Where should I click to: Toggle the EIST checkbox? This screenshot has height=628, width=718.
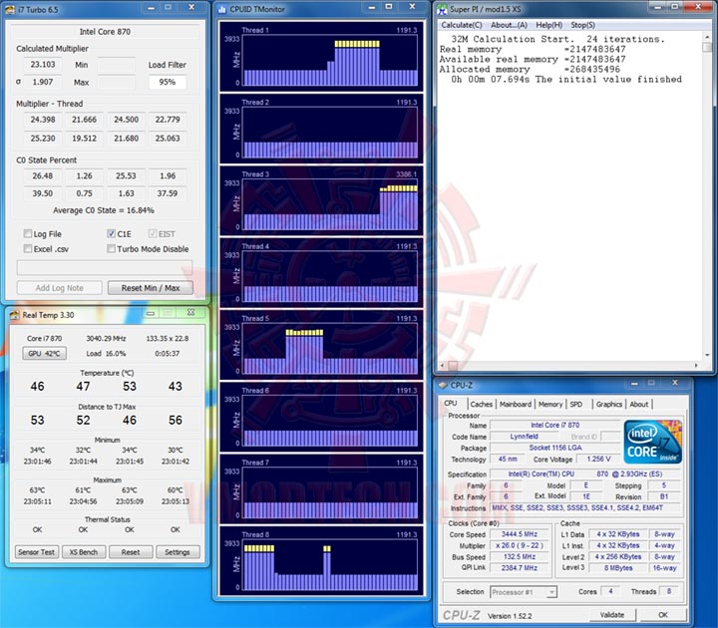[x=153, y=233]
